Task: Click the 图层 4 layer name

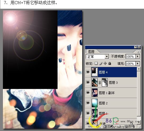Action: coord(103,72)
